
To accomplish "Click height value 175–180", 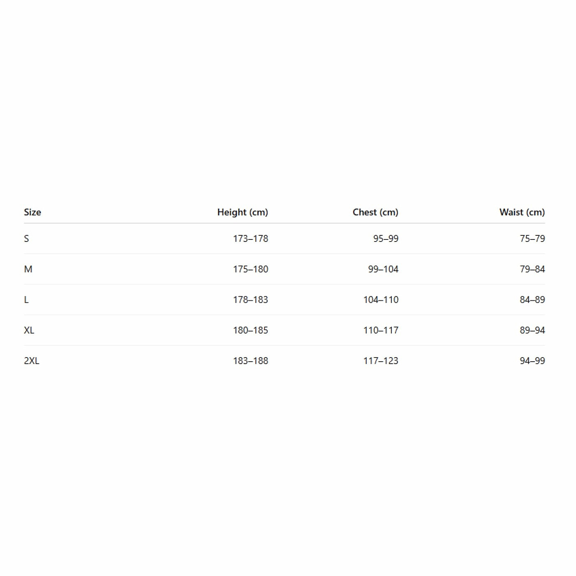I will pyautogui.click(x=250, y=269).
